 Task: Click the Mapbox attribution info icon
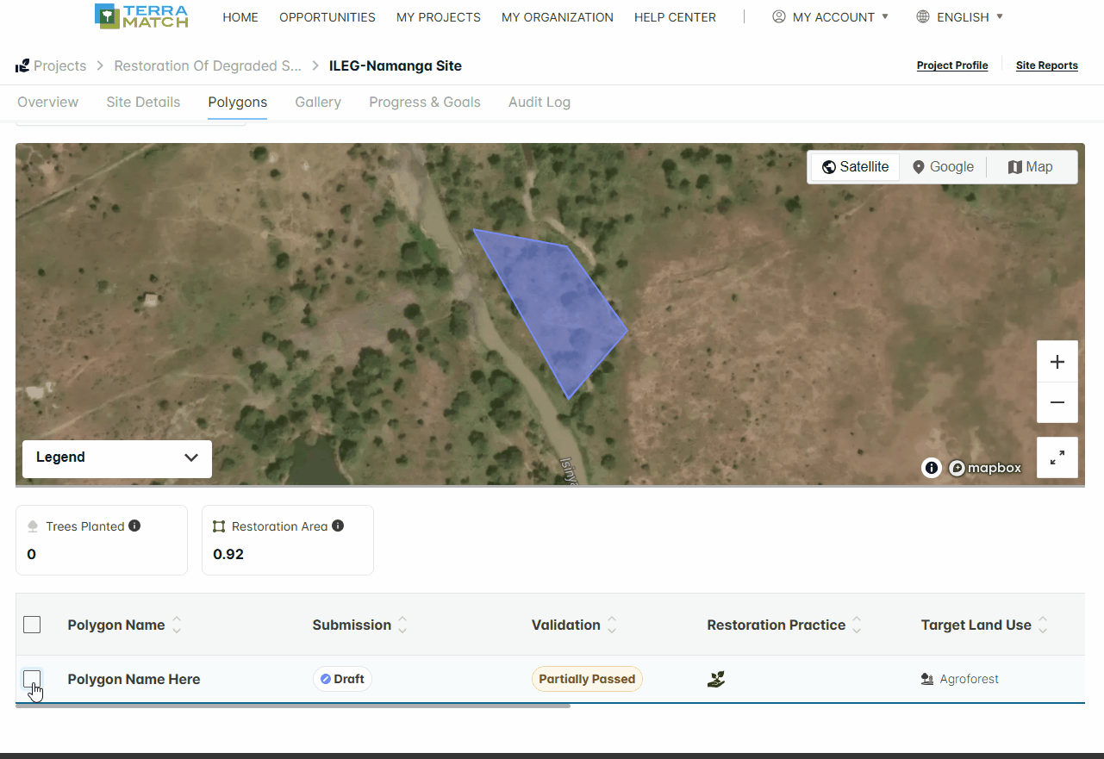tap(931, 468)
